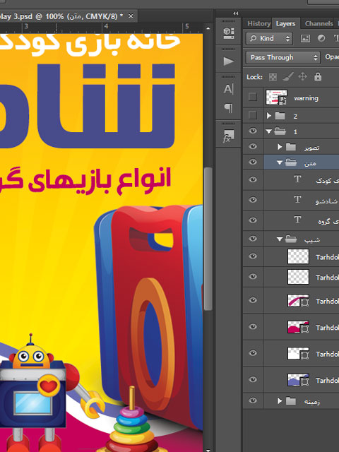
Task: Click folder icon of تصویر group
Action: pos(290,148)
